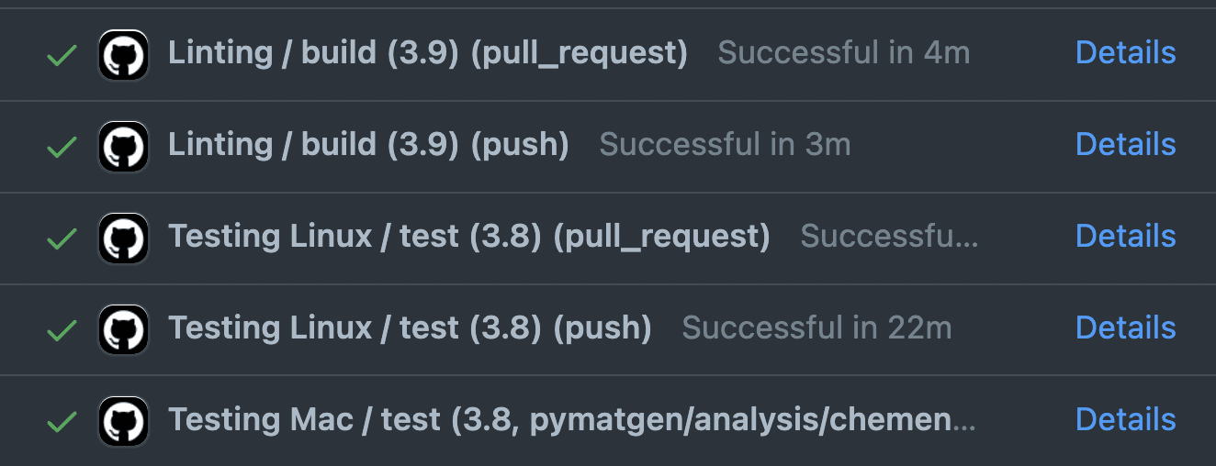Open Details for Testing Linux (pull_request)
The image size is (1216, 466).
[1125, 237]
